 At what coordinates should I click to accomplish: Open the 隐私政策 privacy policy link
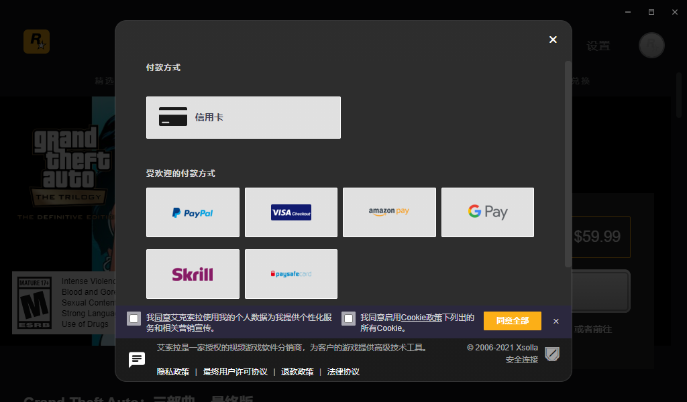coord(173,372)
